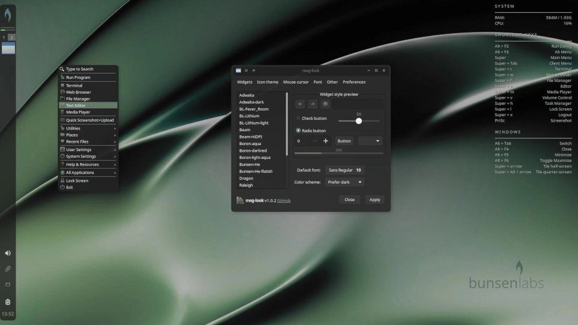Click the preview toolbar text entry field
578x325 pixels.
pos(358,104)
